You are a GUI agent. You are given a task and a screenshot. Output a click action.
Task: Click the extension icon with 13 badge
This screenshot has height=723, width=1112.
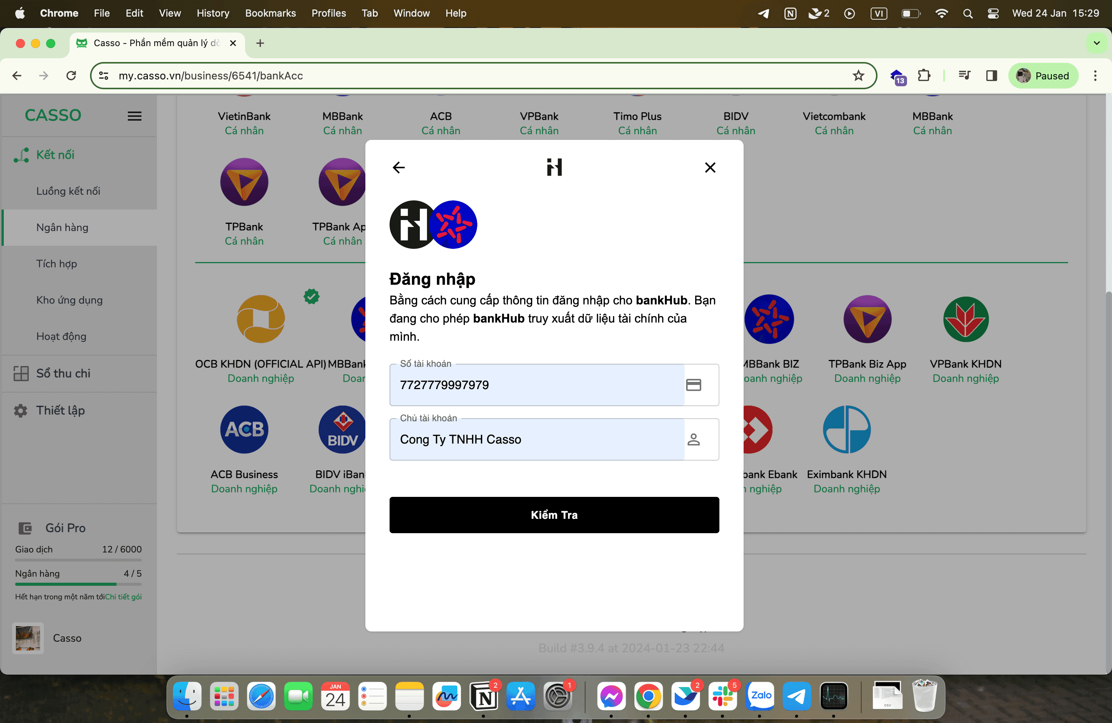898,77
